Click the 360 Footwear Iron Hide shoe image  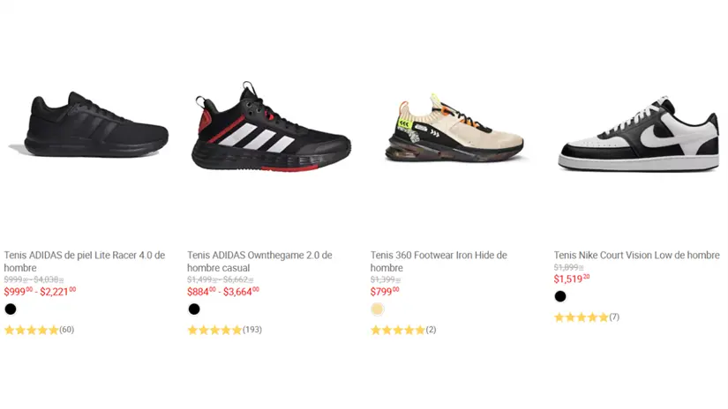tap(454, 130)
